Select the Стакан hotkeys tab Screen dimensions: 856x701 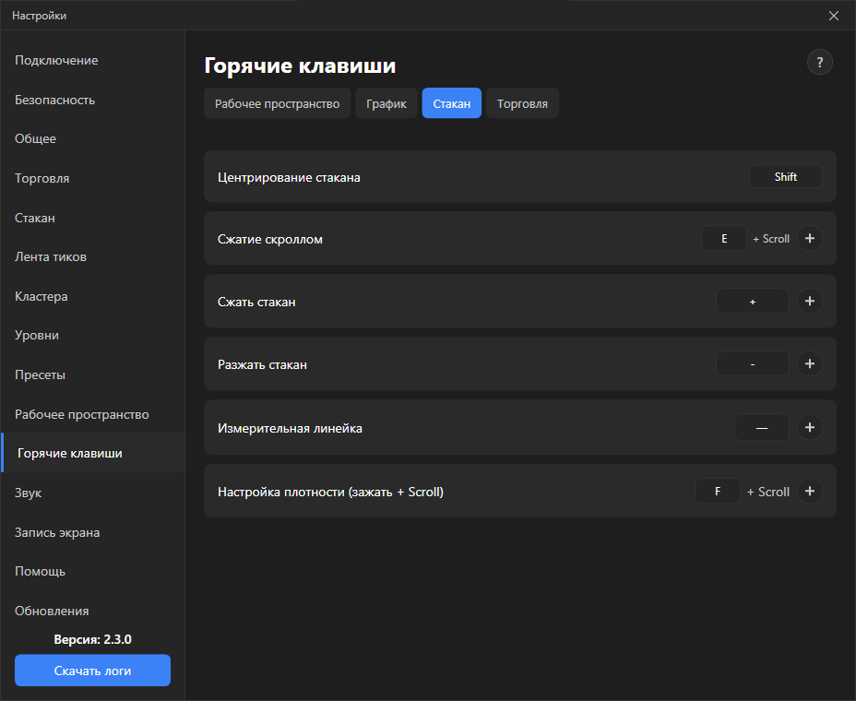451,103
